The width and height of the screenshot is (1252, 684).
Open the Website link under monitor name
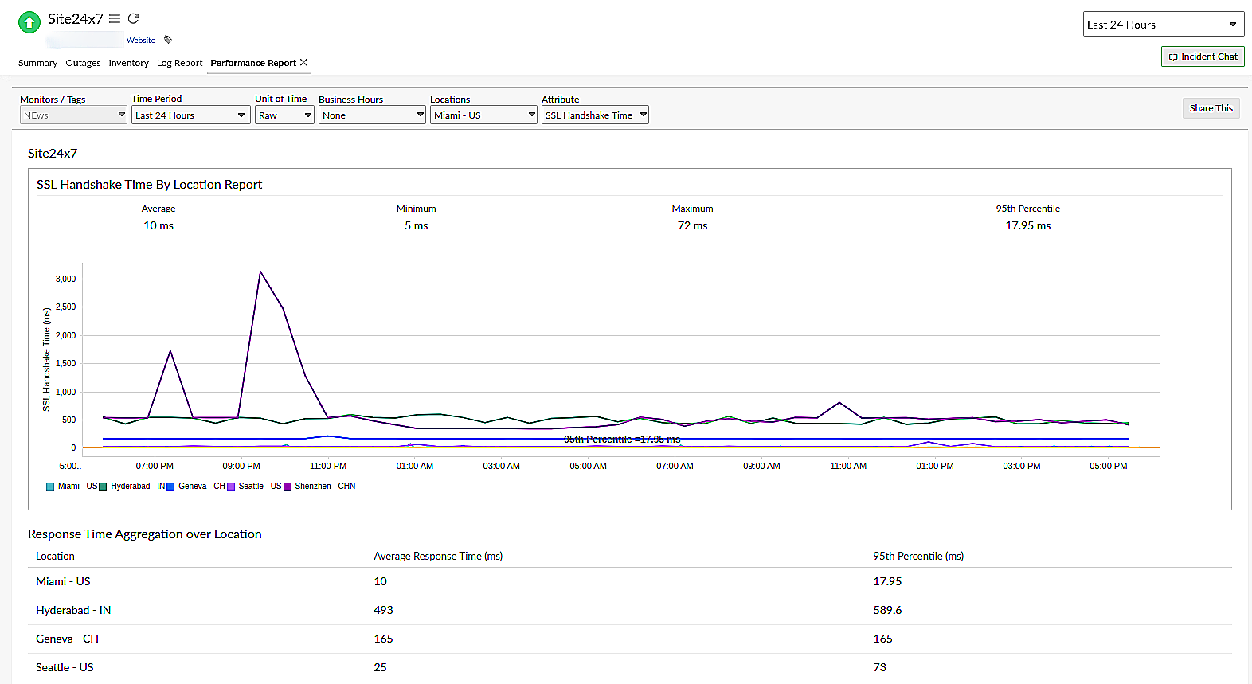tap(141, 40)
